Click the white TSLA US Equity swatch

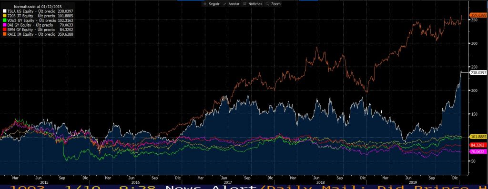4,11
